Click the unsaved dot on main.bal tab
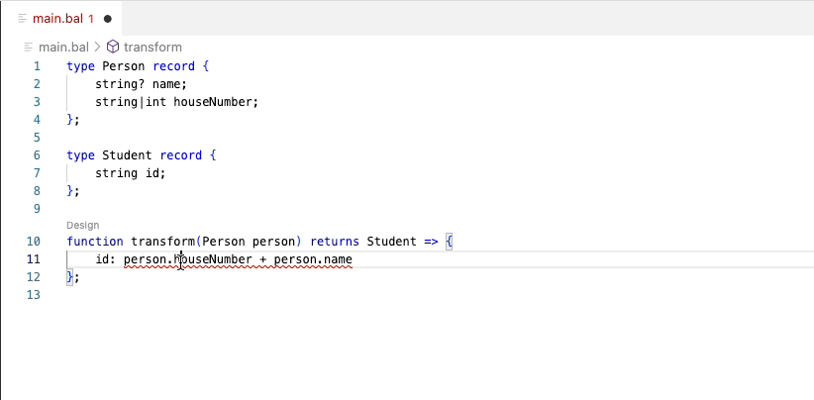 pyautogui.click(x=108, y=19)
